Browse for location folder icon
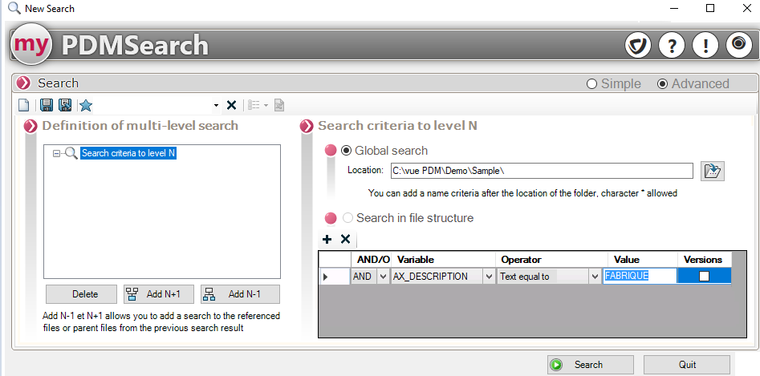This screenshot has height=376, width=760. click(712, 171)
